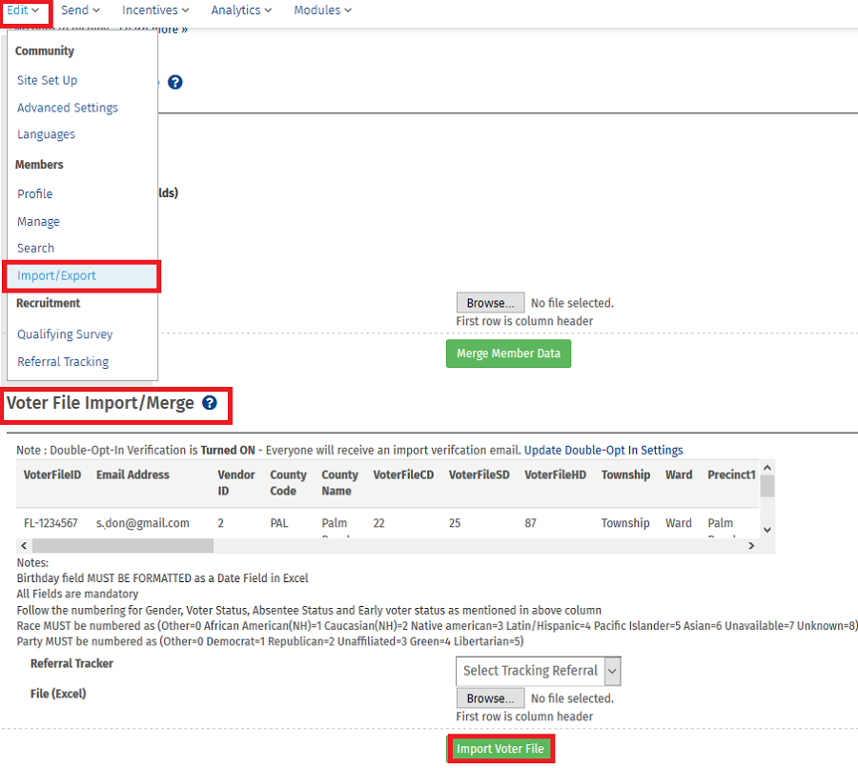Click the Email Address column header
The width and height of the screenshot is (858, 768).
point(133,475)
